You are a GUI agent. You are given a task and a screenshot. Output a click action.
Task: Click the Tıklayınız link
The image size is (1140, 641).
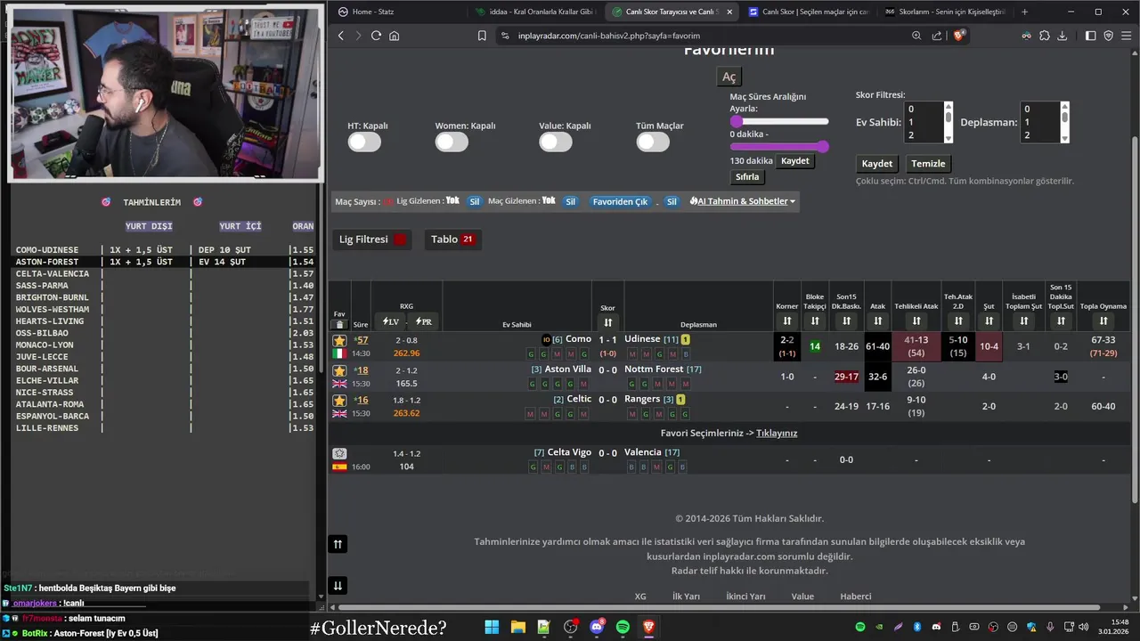pos(777,434)
